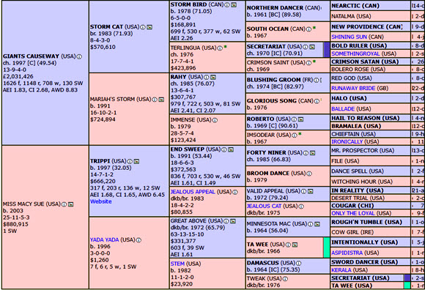Open photo icon beside Ta Wee
Viewport: 425px width, 290px height.
tap(295, 245)
